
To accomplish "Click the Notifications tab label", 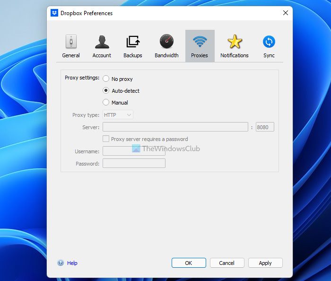I will [x=234, y=55].
